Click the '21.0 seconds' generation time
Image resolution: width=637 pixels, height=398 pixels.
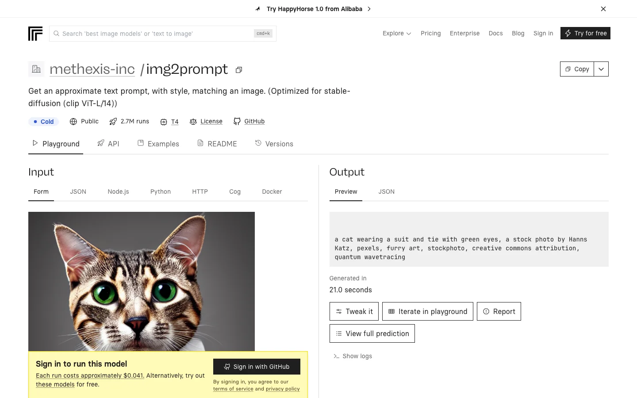click(x=351, y=290)
